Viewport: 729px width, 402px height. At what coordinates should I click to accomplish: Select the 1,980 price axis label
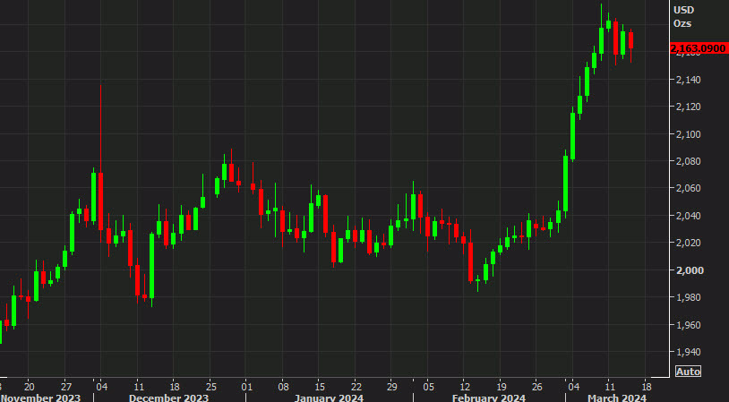click(x=688, y=297)
